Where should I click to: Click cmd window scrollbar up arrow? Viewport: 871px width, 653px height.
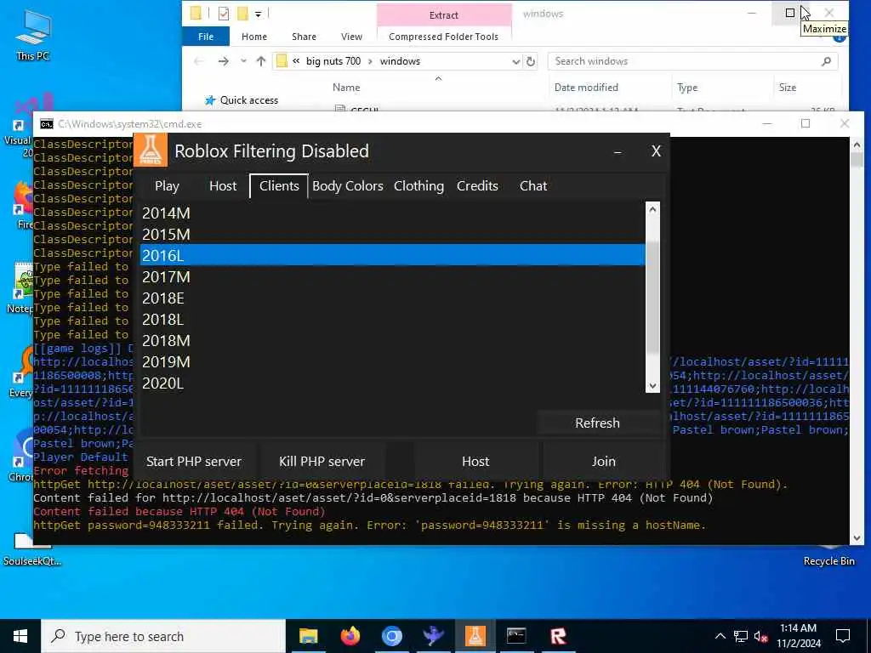pyautogui.click(x=856, y=145)
